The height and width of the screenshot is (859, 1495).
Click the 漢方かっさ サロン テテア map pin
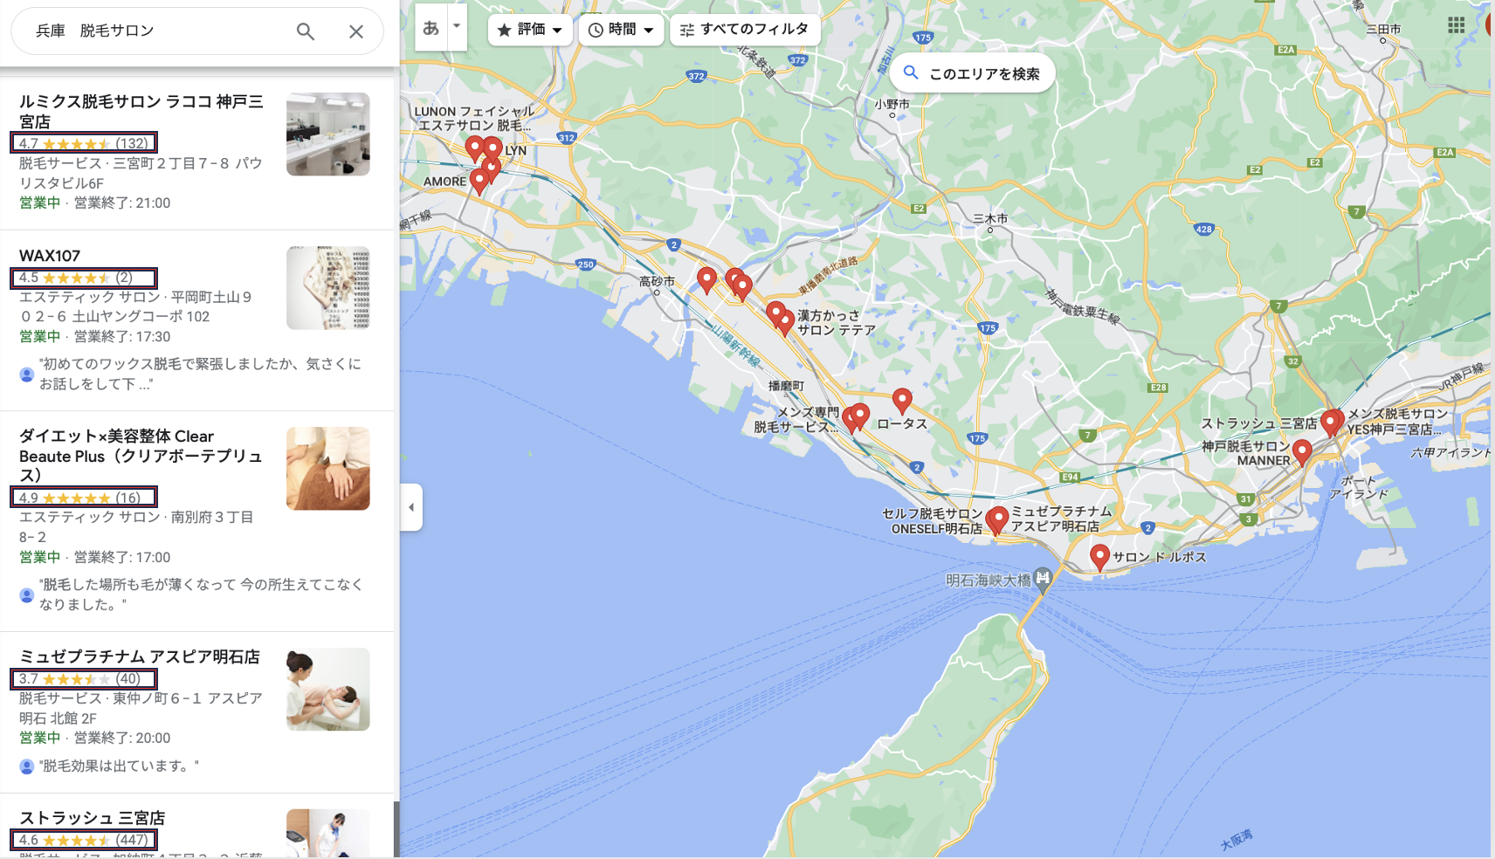pos(785,323)
